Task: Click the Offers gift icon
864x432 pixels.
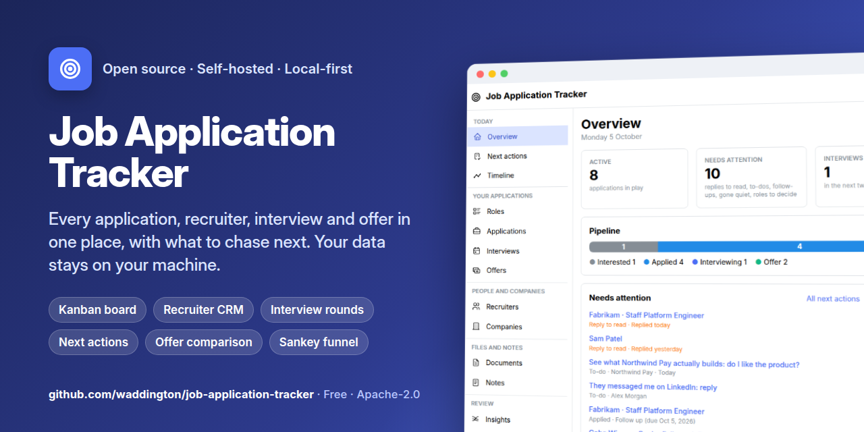Action: point(477,270)
